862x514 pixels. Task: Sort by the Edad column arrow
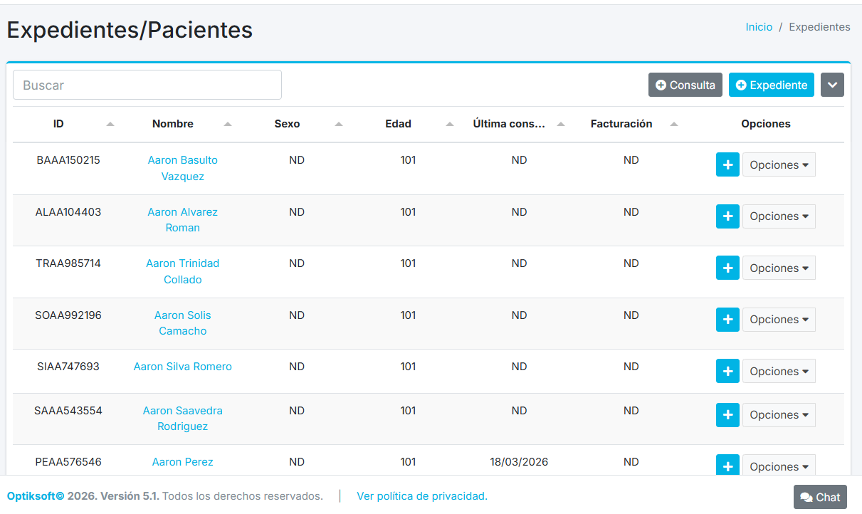[x=449, y=124]
